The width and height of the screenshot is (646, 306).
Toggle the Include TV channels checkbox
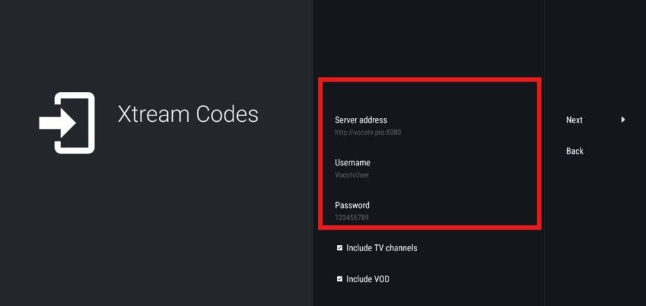(x=339, y=248)
